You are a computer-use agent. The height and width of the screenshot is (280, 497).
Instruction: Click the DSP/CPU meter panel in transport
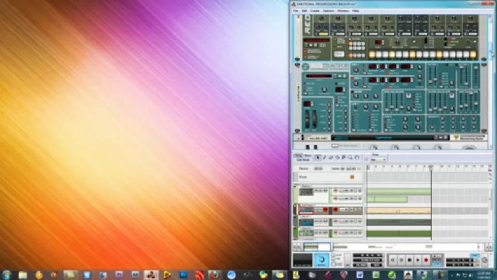(302, 259)
